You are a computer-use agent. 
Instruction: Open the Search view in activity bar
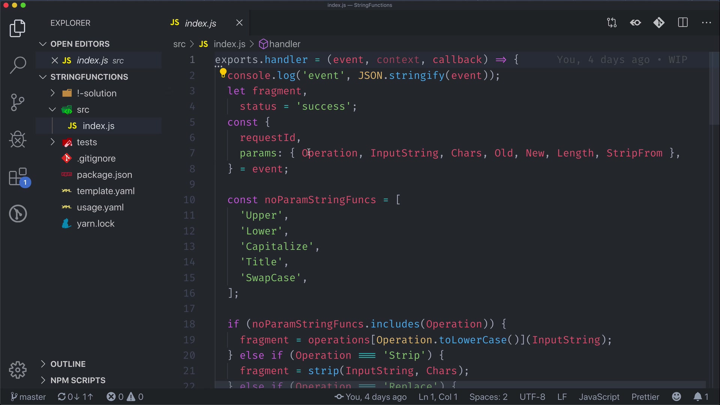18,65
